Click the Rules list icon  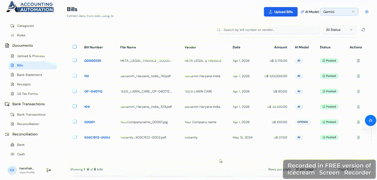(x=12, y=35)
